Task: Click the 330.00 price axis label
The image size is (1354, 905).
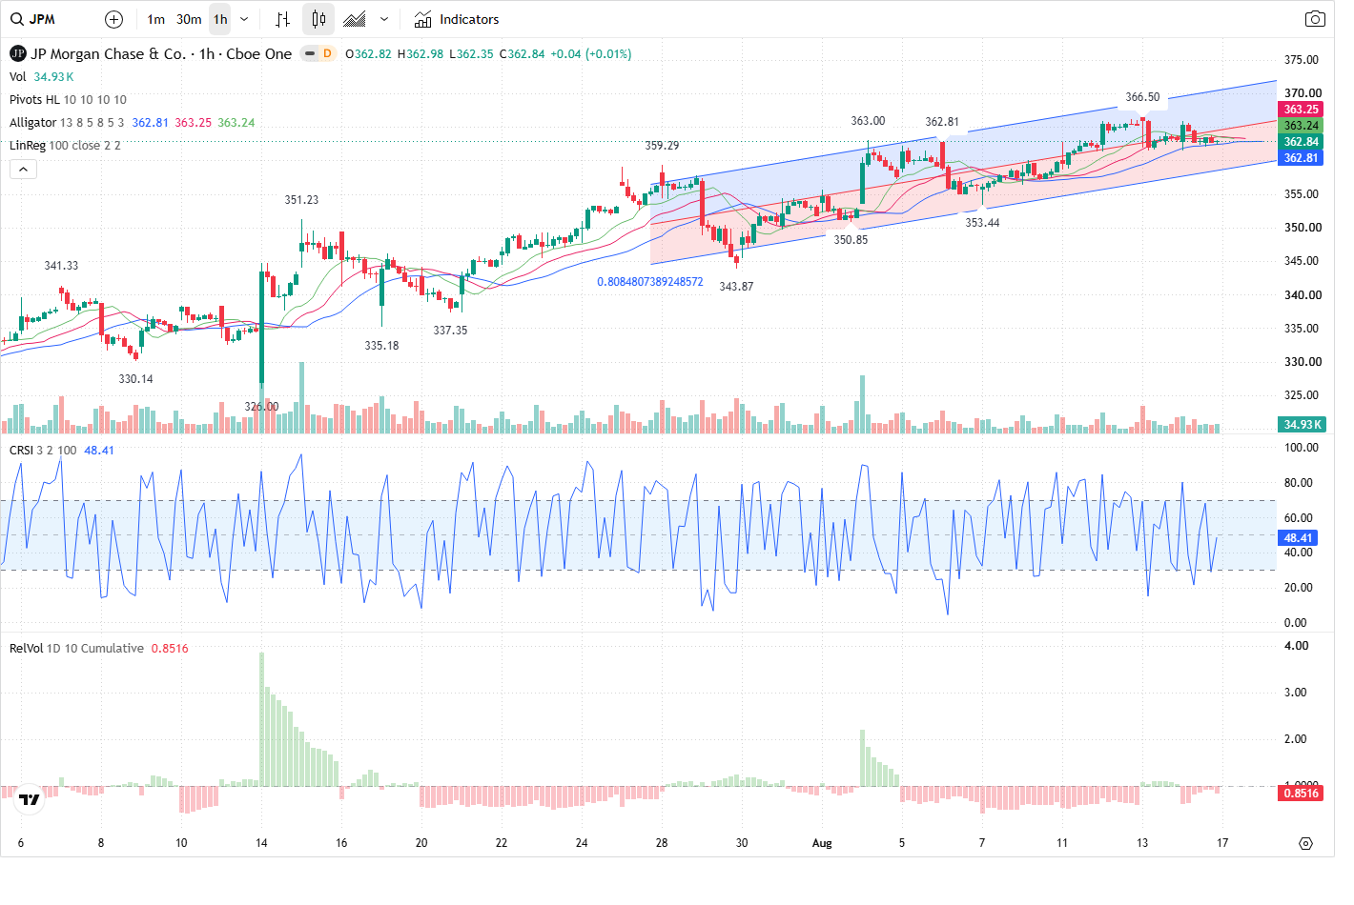Action: pos(1302,362)
